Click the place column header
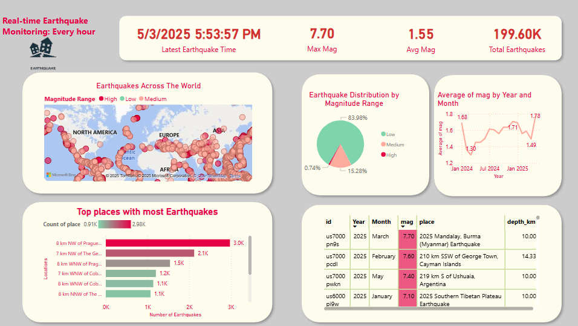Screen dimensions: 578x326 pyautogui.click(x=427, y=222)
